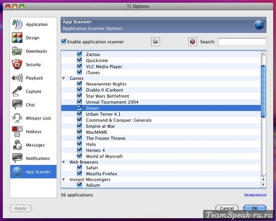This screenshot has width=276, height=221.
Task: Uncheck the Zattoo checkbox
Action: (79, 54)
